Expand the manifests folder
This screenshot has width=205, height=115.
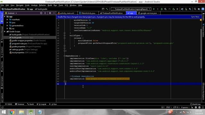coord(7,19)
